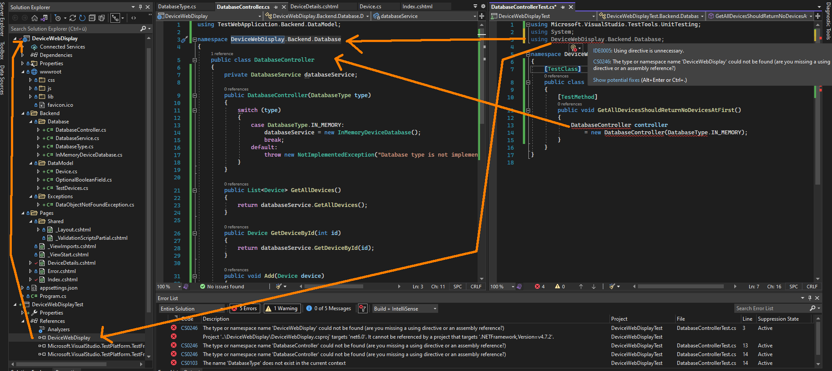
Task: Click Show potential fixes link
Action: 616,80
